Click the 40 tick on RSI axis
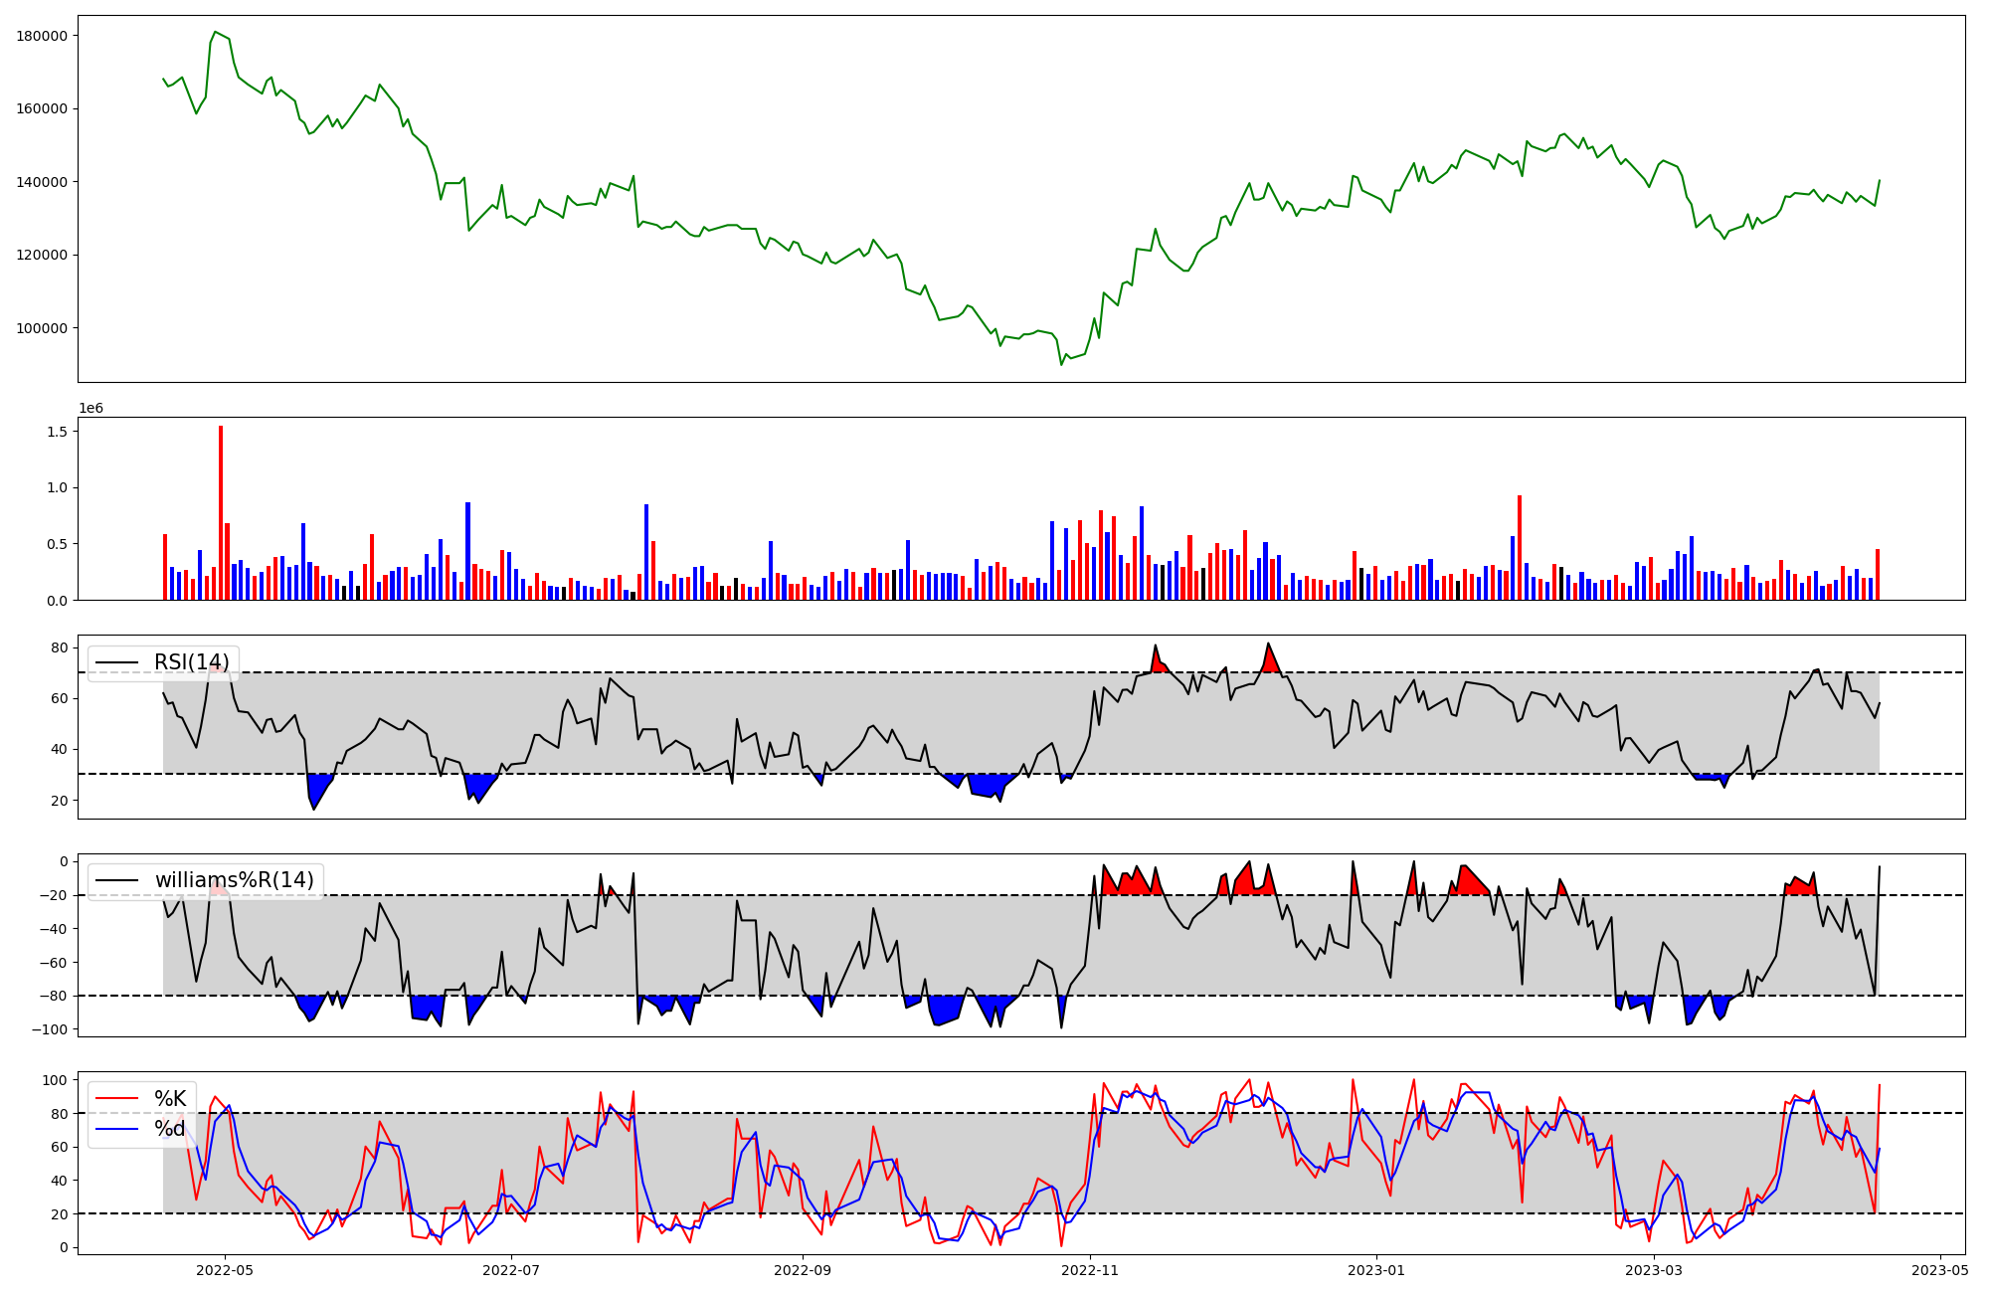This screenshot has width=1989, height=1293. click(60, 750)
